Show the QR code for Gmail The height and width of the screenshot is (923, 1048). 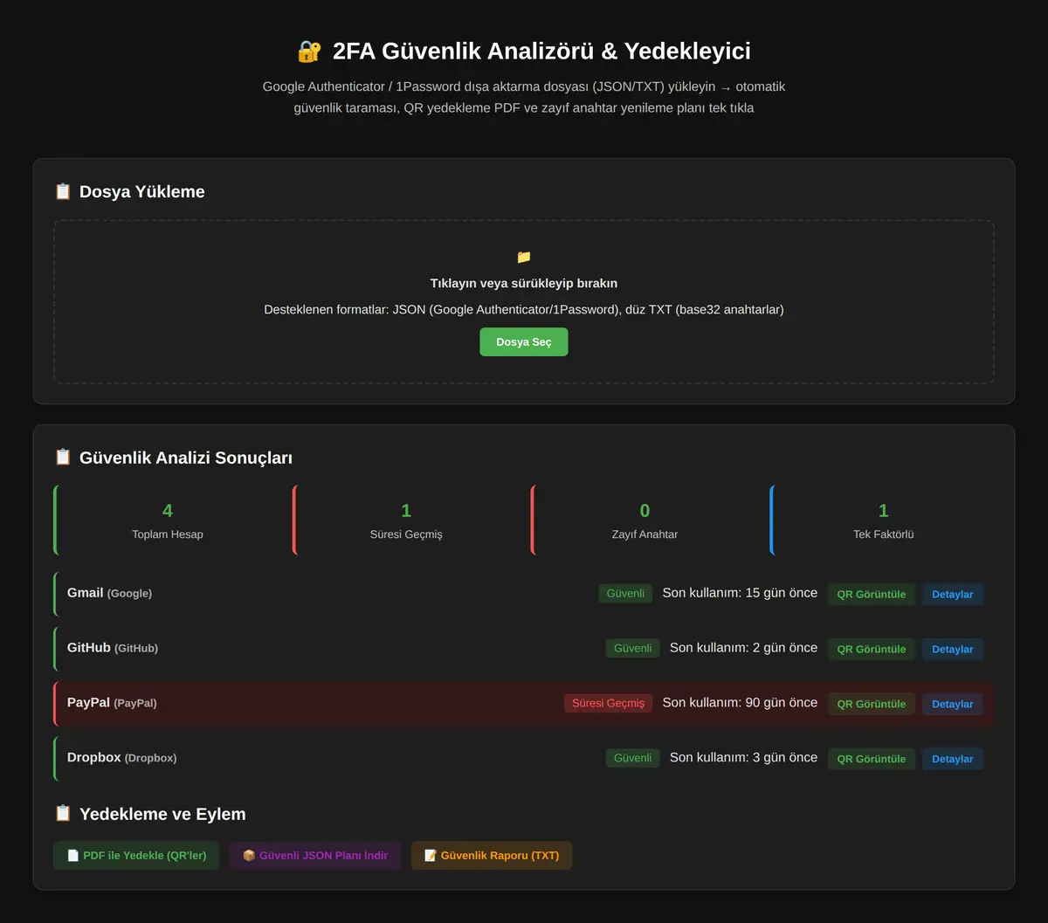(872, 595)
